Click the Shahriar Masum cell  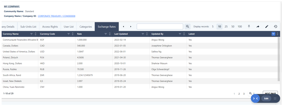168,63
